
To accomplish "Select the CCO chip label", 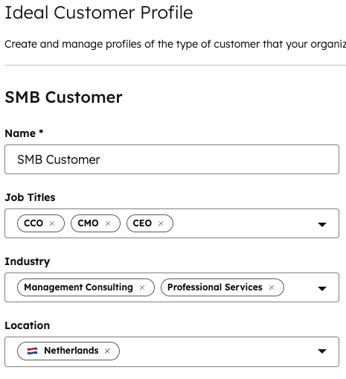I will point(33,223).
